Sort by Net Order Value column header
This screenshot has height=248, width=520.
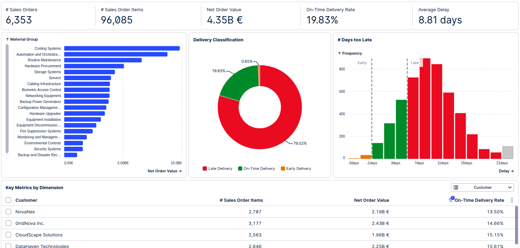click(372, 200)
